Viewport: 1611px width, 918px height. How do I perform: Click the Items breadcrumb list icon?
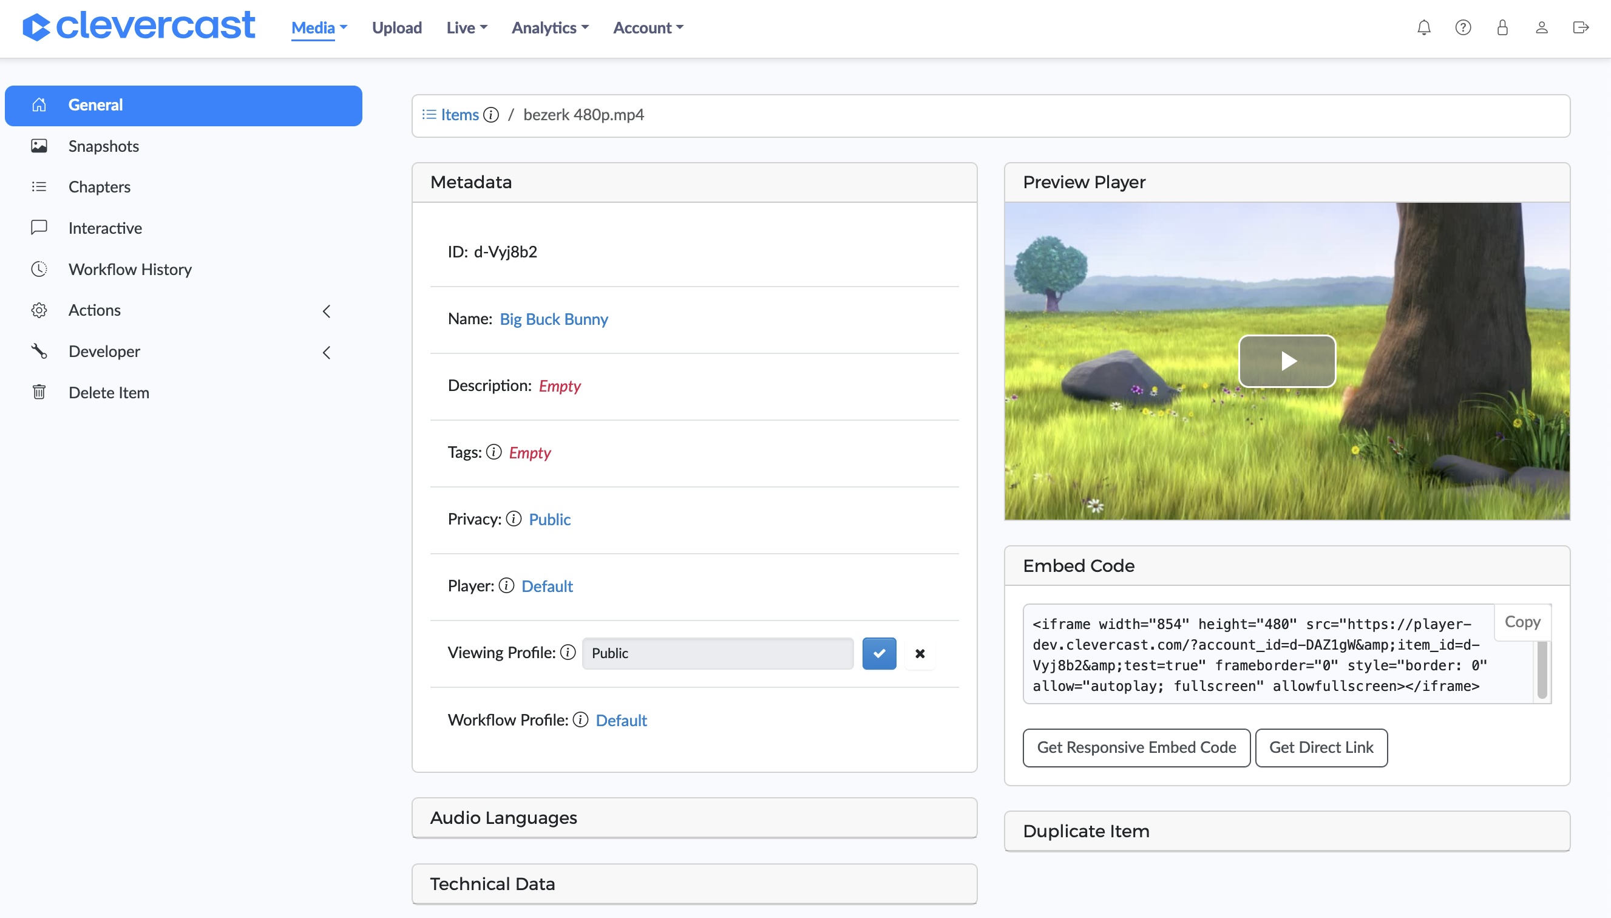tap(429, 115)
